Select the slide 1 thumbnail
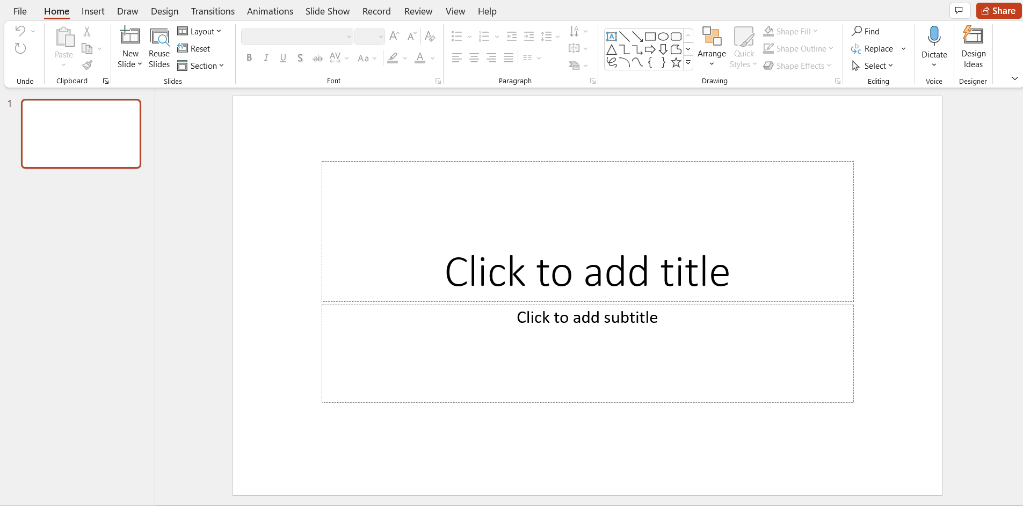1023x506 pixels. (x=81, y=134)
